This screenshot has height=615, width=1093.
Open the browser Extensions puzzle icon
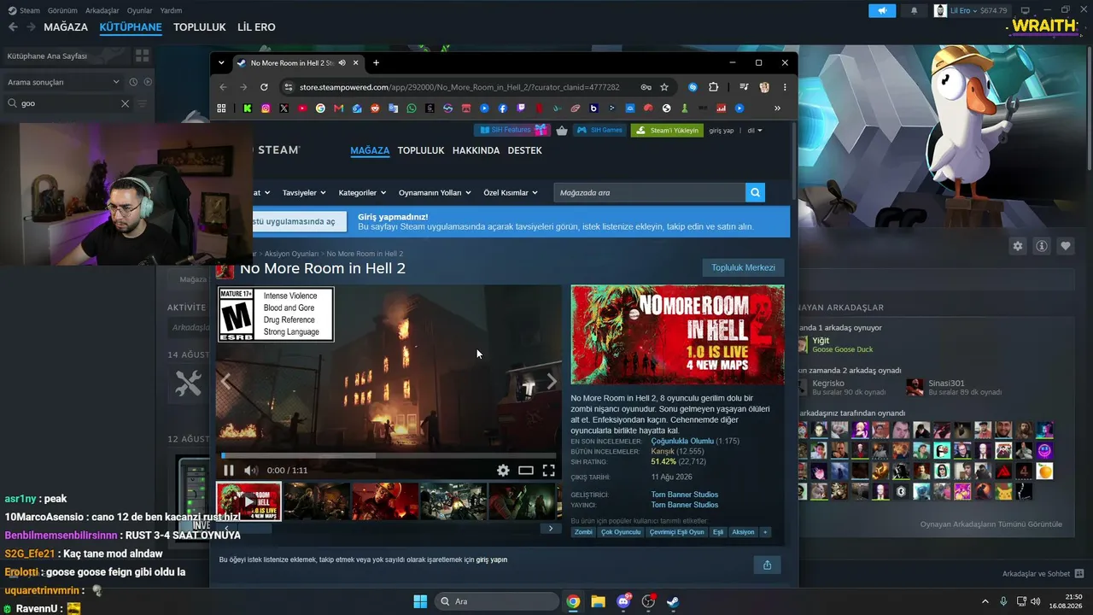[x=714, y=87]
